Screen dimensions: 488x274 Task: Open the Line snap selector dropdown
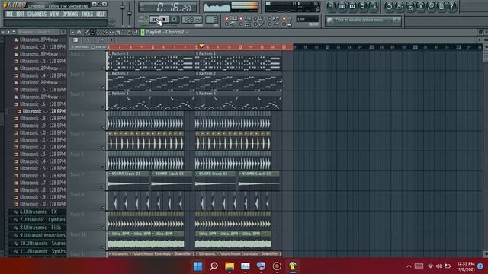(307, 19)
